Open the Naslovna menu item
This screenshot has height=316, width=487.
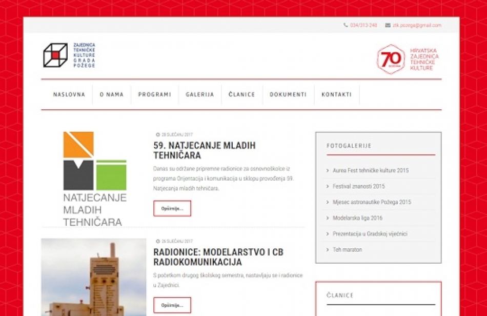pos(69,95)
